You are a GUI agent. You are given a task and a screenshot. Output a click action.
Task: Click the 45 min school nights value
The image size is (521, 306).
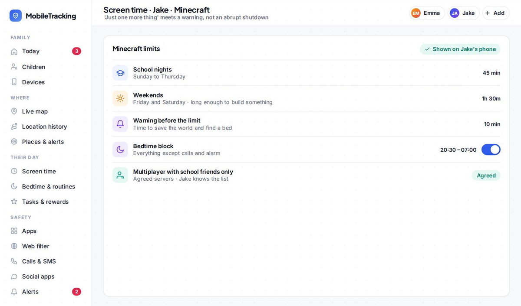(x=491, y=73)
